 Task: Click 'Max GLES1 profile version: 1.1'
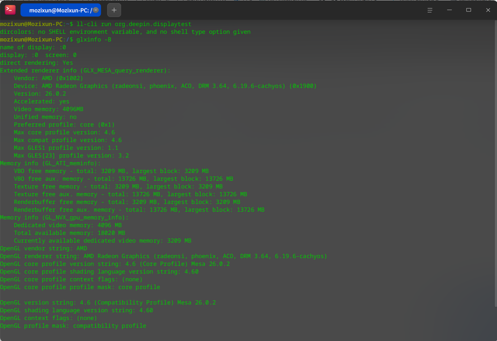click(x=66, y=148)
